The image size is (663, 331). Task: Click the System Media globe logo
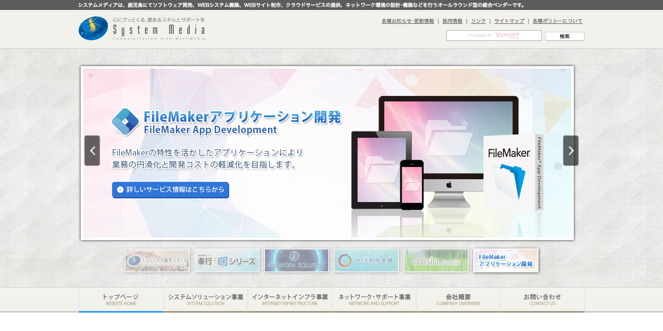[x=94, y=28]
